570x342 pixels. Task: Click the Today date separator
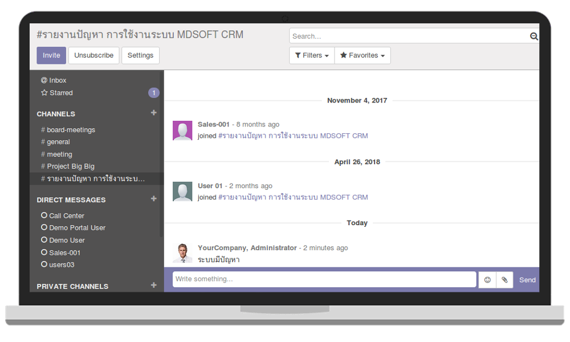coord(357,223)
